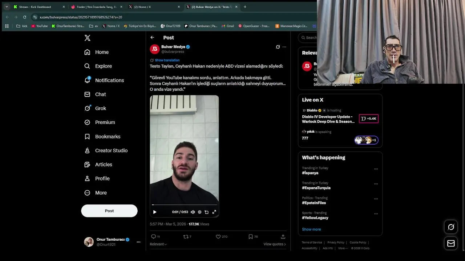
Task: Open Articles in the sidebar
Action: coord(98,165)
